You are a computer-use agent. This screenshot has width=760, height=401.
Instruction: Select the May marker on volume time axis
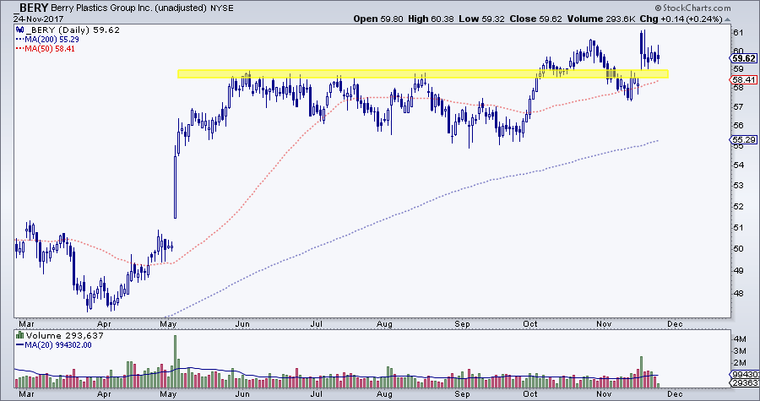pos(169,393)
